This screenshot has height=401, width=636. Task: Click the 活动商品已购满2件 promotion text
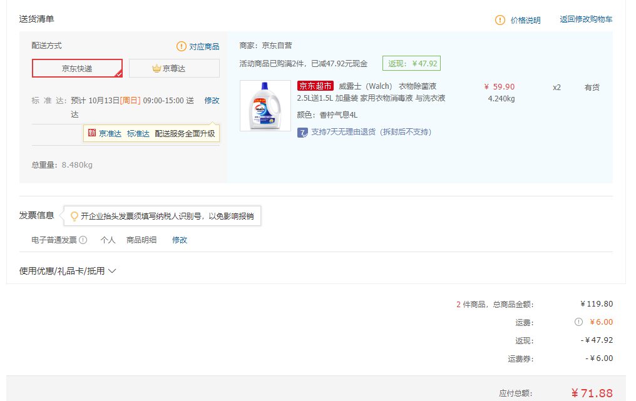pos(304,64)
